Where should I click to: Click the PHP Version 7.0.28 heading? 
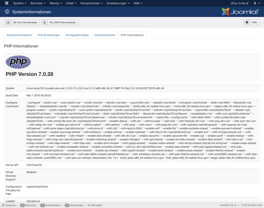pyautogui.click(x=29, y=74)
